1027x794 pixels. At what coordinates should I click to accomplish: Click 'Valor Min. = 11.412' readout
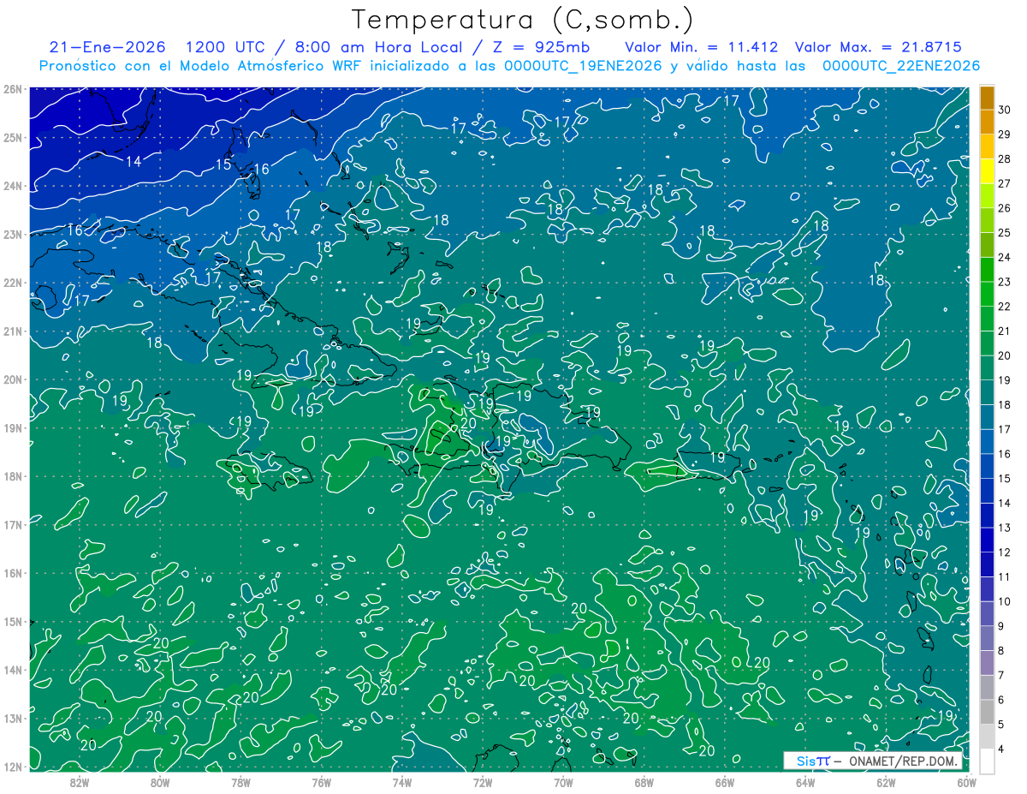[701, 47]
